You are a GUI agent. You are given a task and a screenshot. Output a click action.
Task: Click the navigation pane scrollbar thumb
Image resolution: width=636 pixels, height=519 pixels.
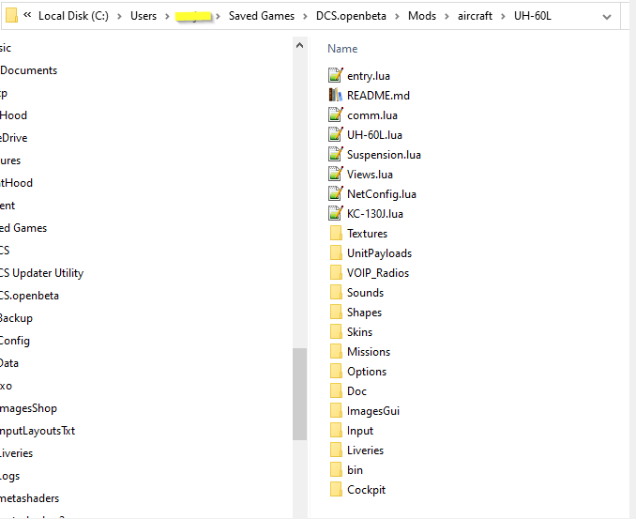300,393
